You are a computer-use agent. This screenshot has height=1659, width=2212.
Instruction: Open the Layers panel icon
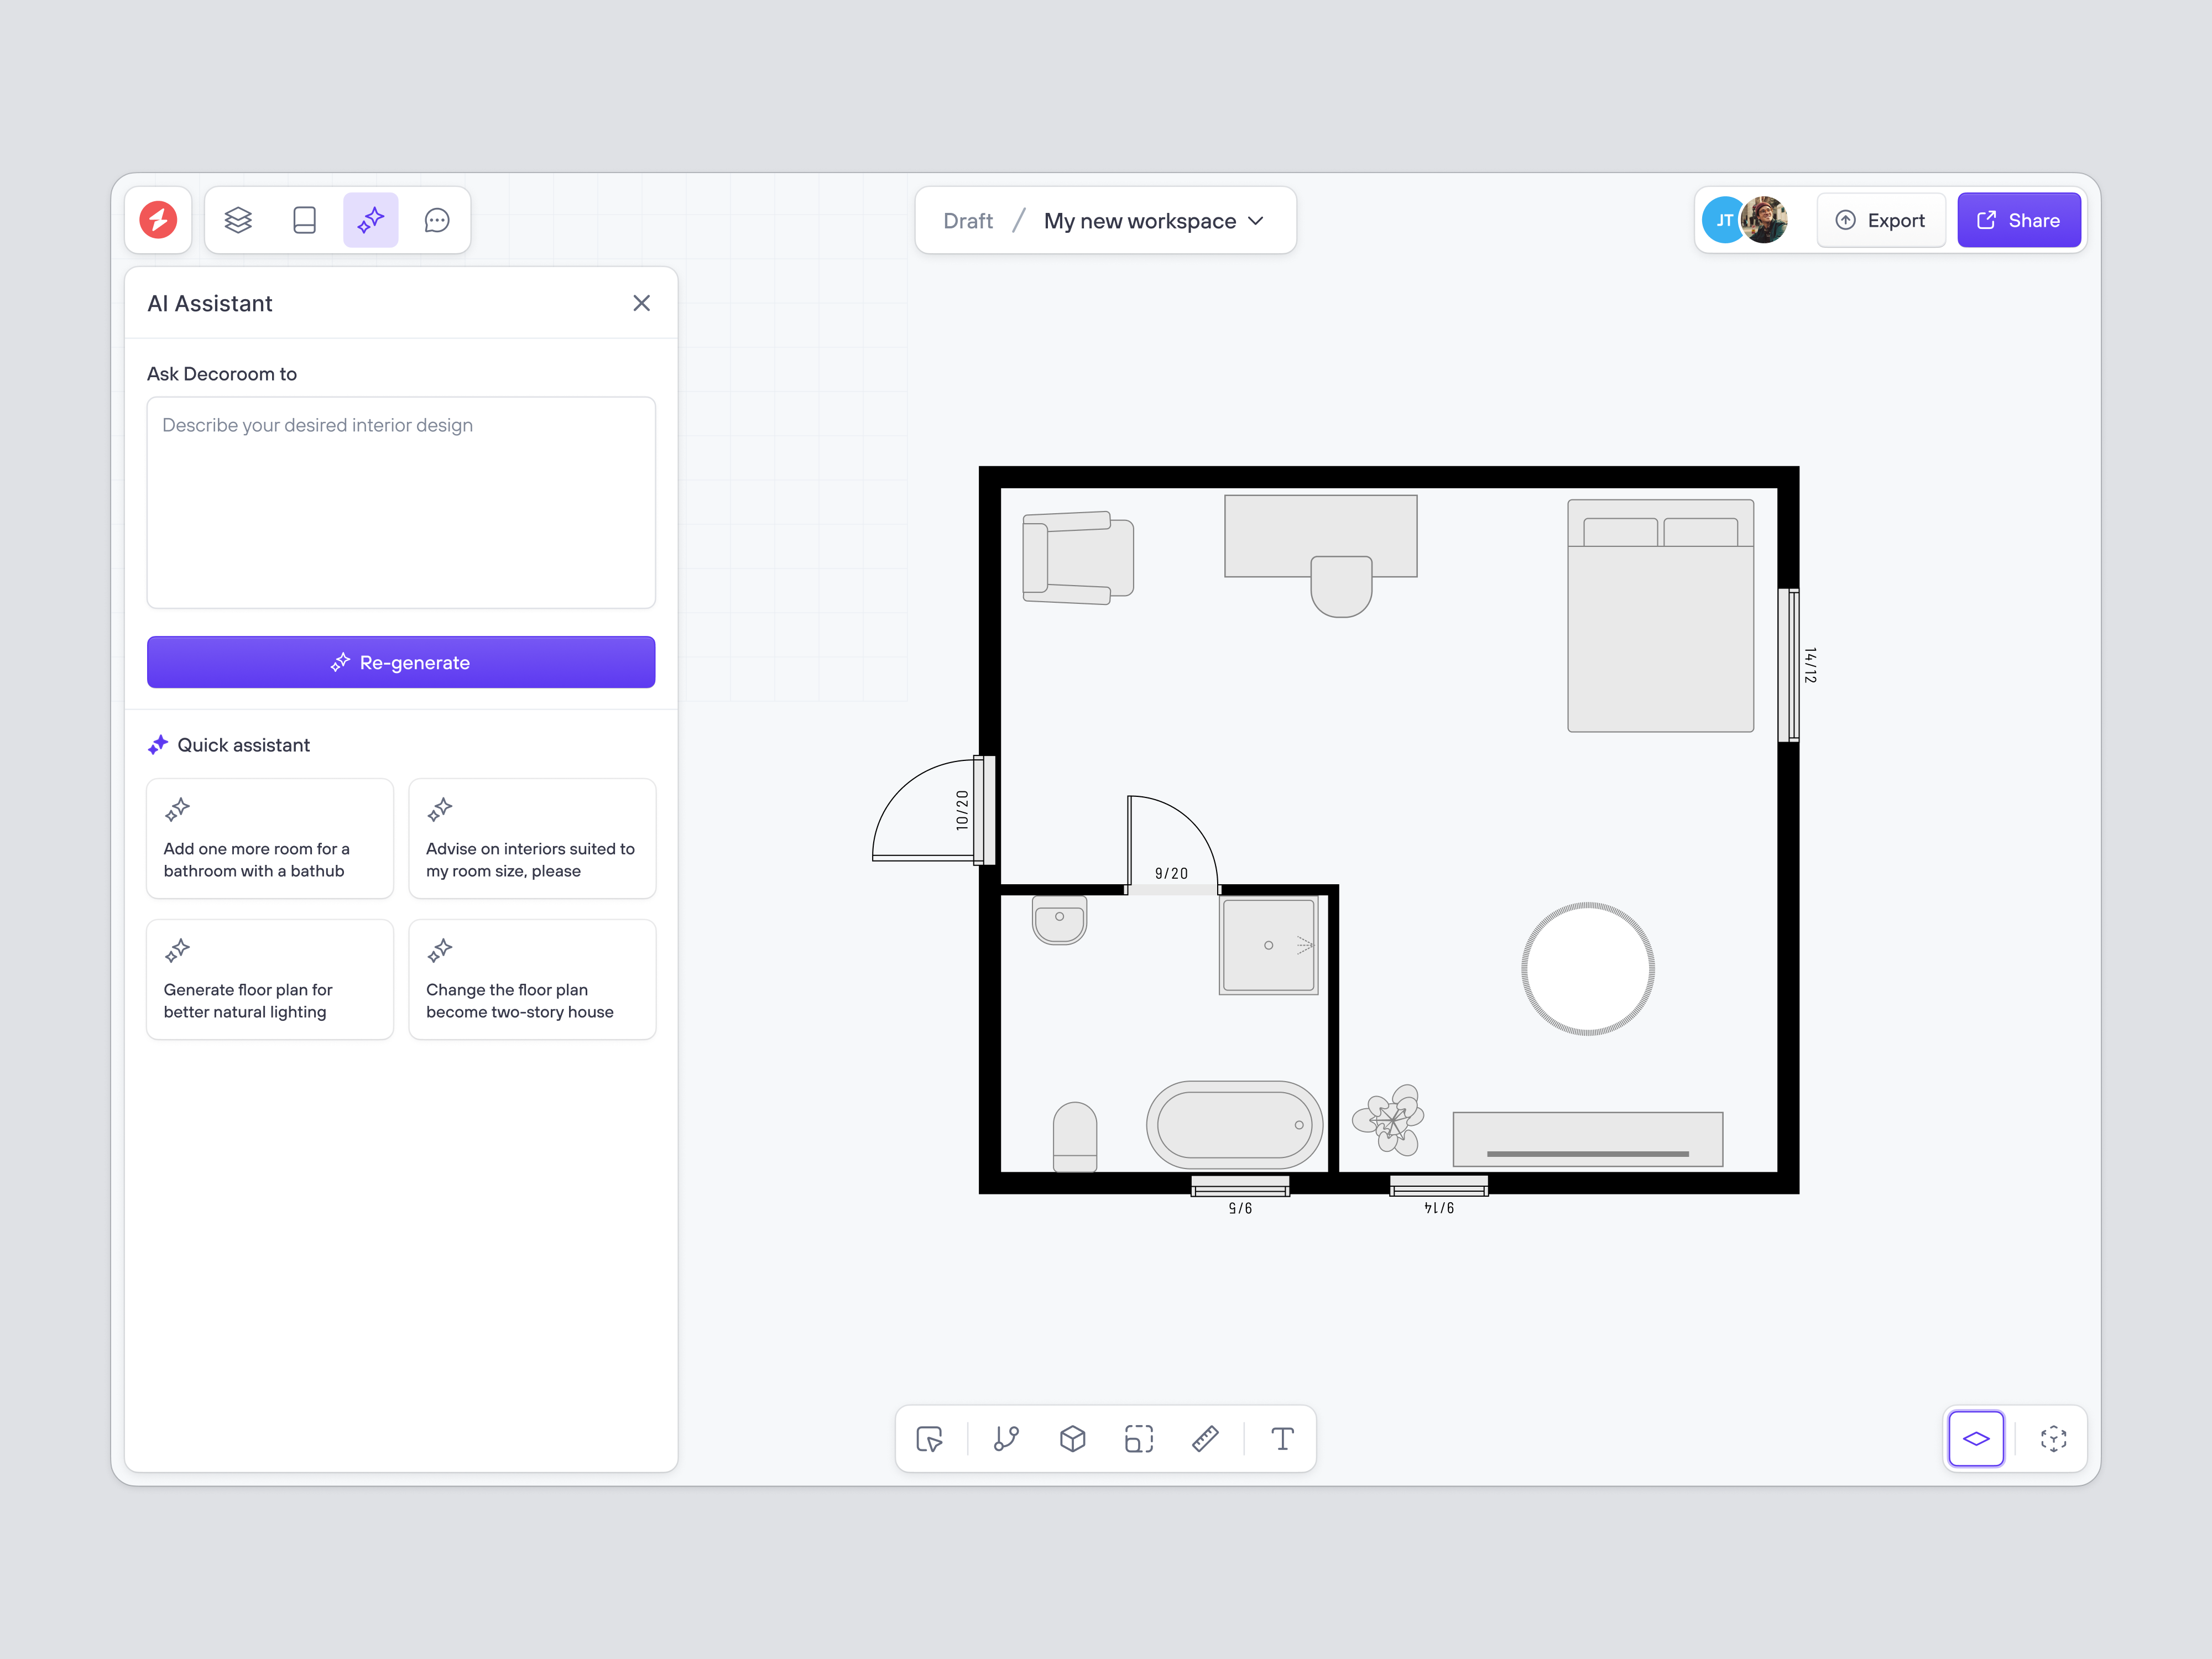[x=238, y=220]
